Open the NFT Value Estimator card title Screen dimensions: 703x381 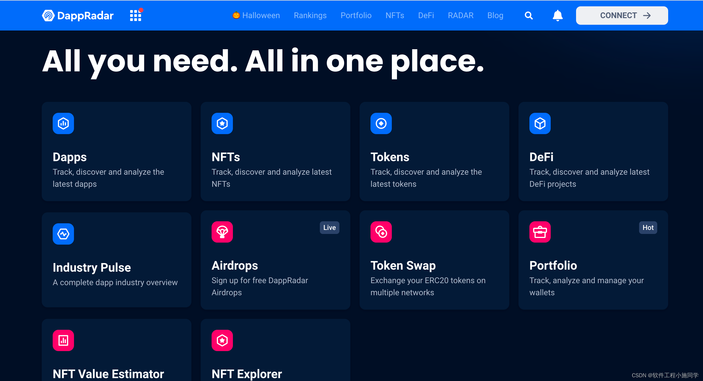pyautogui.click(x=108, y=374)
